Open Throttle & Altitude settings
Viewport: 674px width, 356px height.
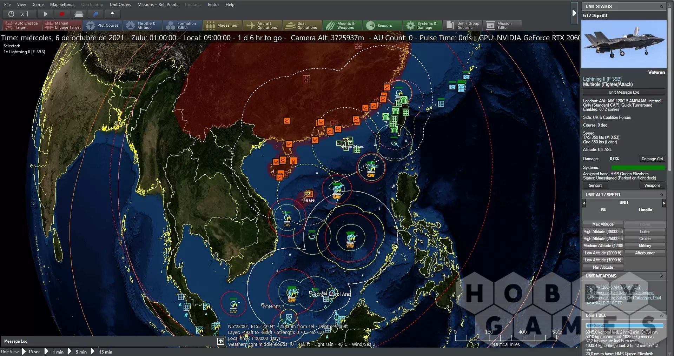143,25
